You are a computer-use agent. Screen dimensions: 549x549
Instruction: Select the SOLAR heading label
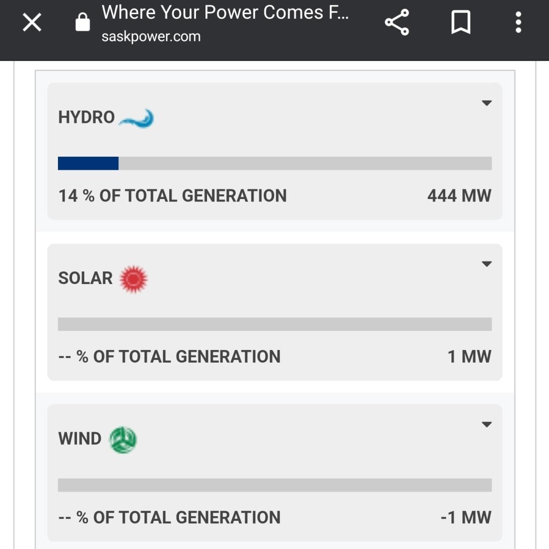pos(86,278)
